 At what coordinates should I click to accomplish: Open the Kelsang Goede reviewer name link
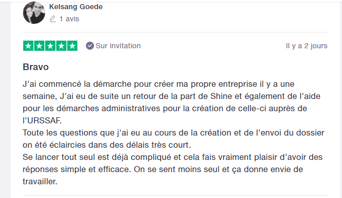pyautogui.click(x=76, y=7)
